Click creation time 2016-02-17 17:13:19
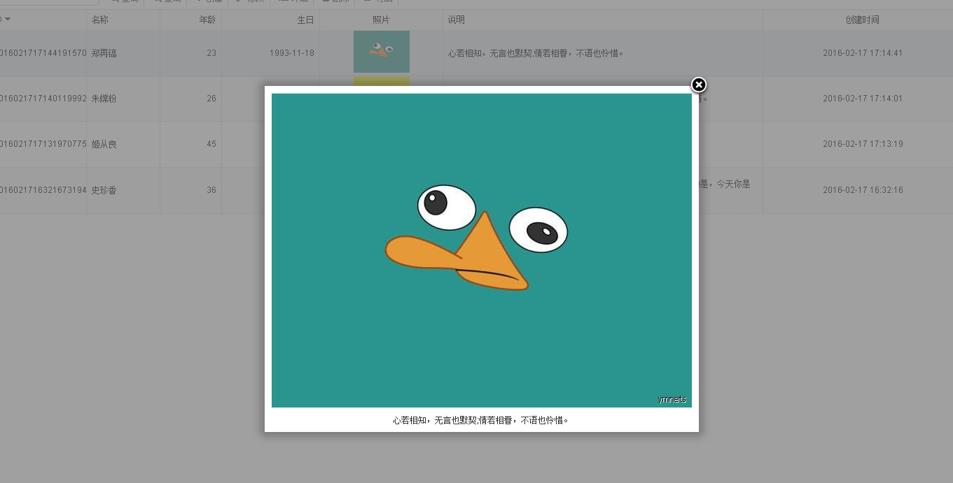Viewport: 953px width, 483px height. pos(863,144)
